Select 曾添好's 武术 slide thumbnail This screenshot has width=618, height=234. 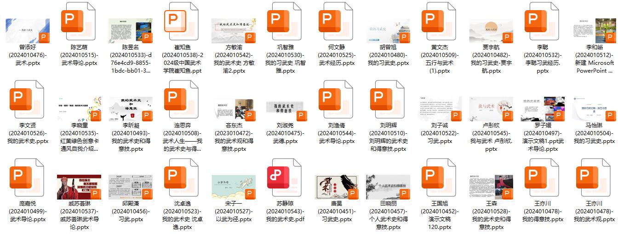point(27,30)
